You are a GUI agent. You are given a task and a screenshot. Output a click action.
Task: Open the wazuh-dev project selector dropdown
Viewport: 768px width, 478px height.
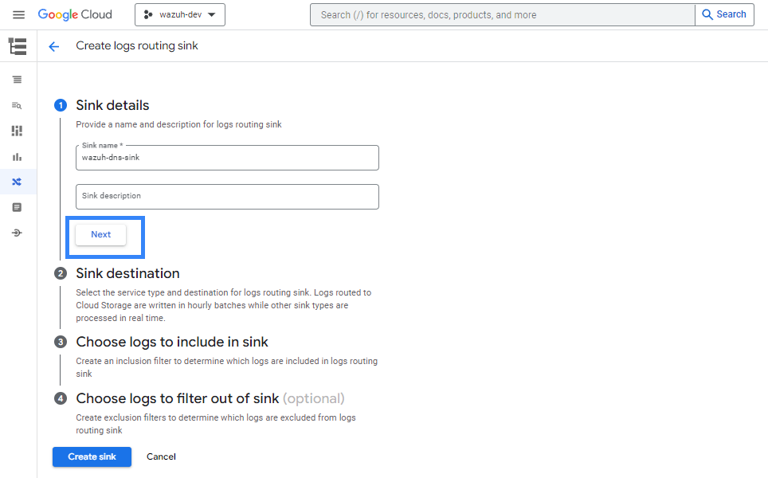click(180, 15)
